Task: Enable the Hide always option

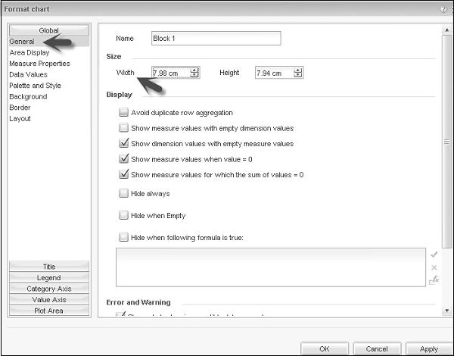Action: 123,193
